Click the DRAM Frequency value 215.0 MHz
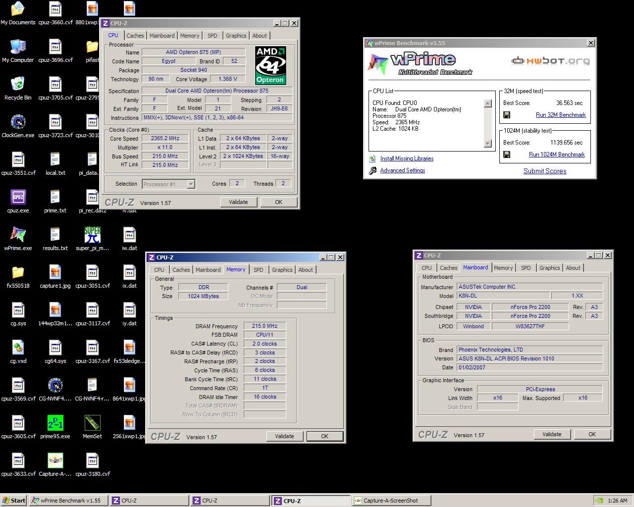 pyautogui.click(x=264, y=326)
